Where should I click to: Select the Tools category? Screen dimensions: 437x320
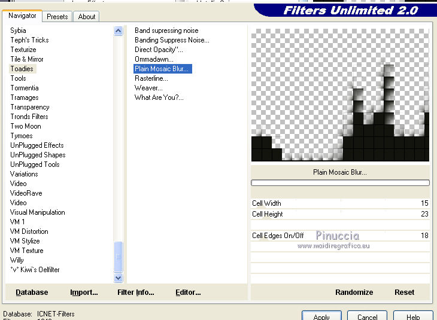pyautogui.click(x=18, y=78)
